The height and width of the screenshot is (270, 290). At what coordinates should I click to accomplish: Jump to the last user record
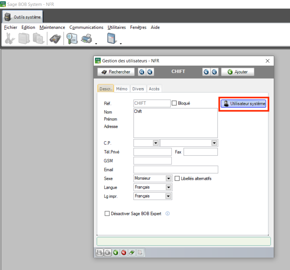[x=214, y=72]
